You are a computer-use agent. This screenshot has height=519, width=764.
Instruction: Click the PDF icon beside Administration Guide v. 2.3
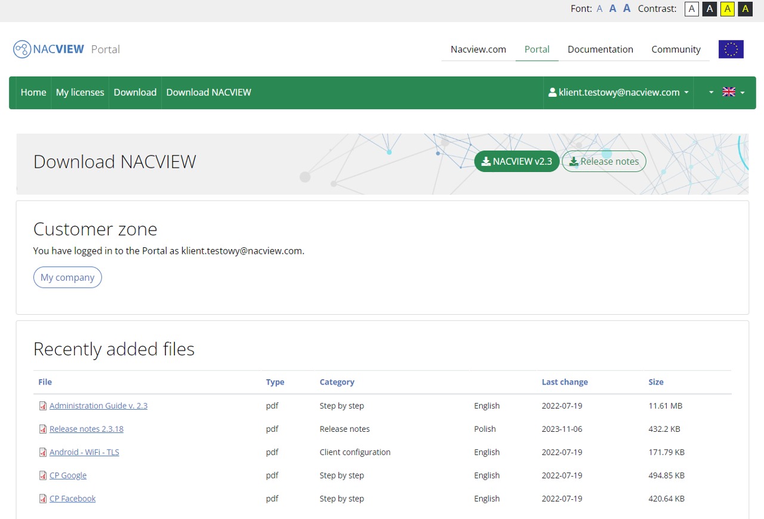[x=42, y=406]
